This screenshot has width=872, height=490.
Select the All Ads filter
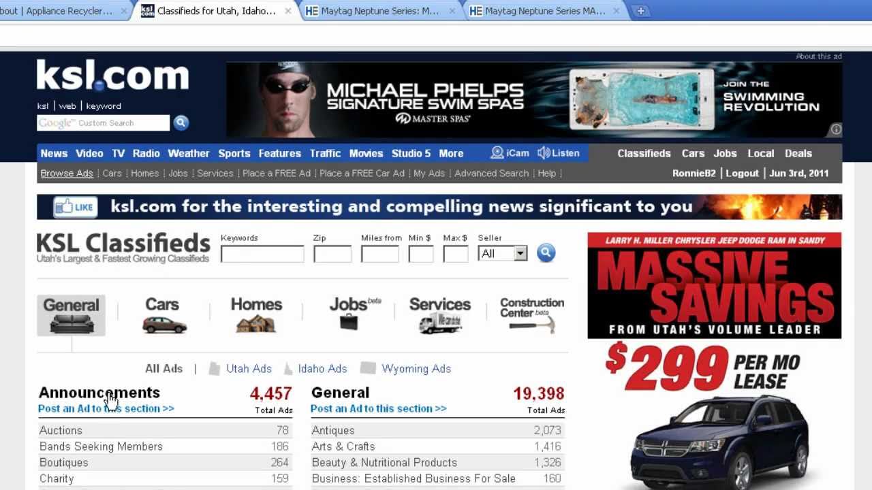pyautogui.click(x=163, y=368)
